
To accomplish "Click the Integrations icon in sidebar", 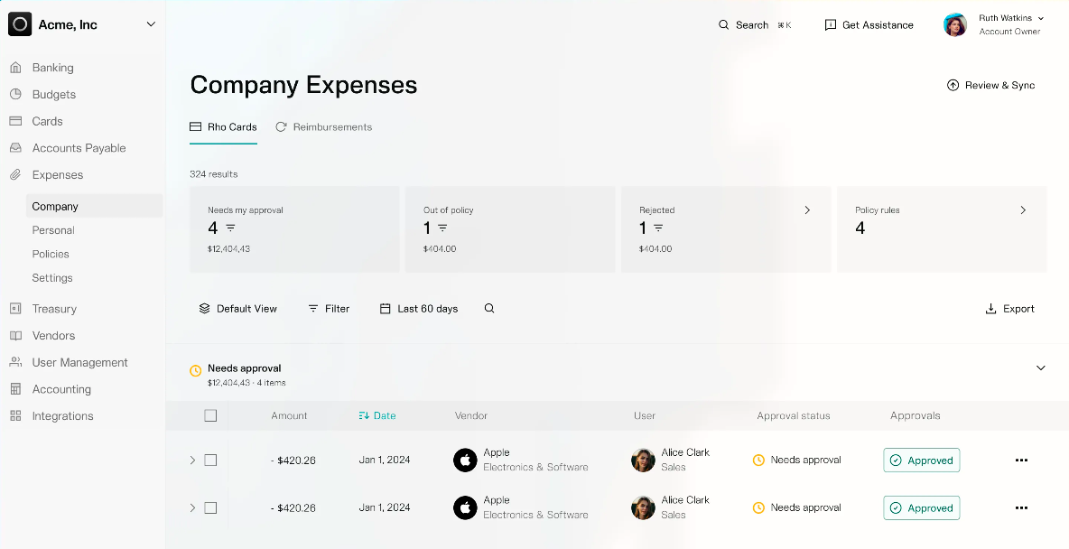I will [15, 416].
